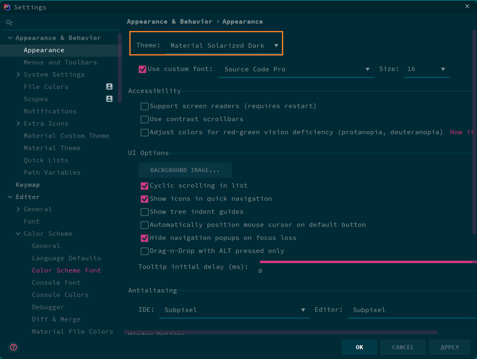Enable Drag-n-Drop with ALT pressed only
Screen dimensions: 477x359
tap(144, 251)
